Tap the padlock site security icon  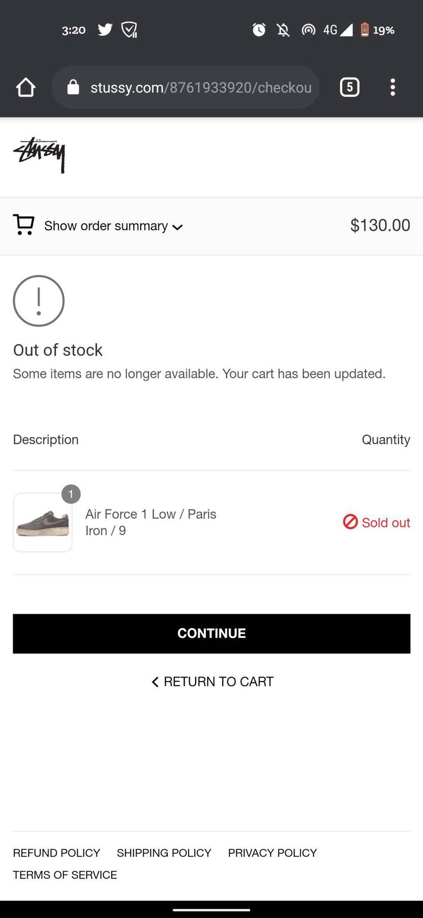click(x=73, y=87)
